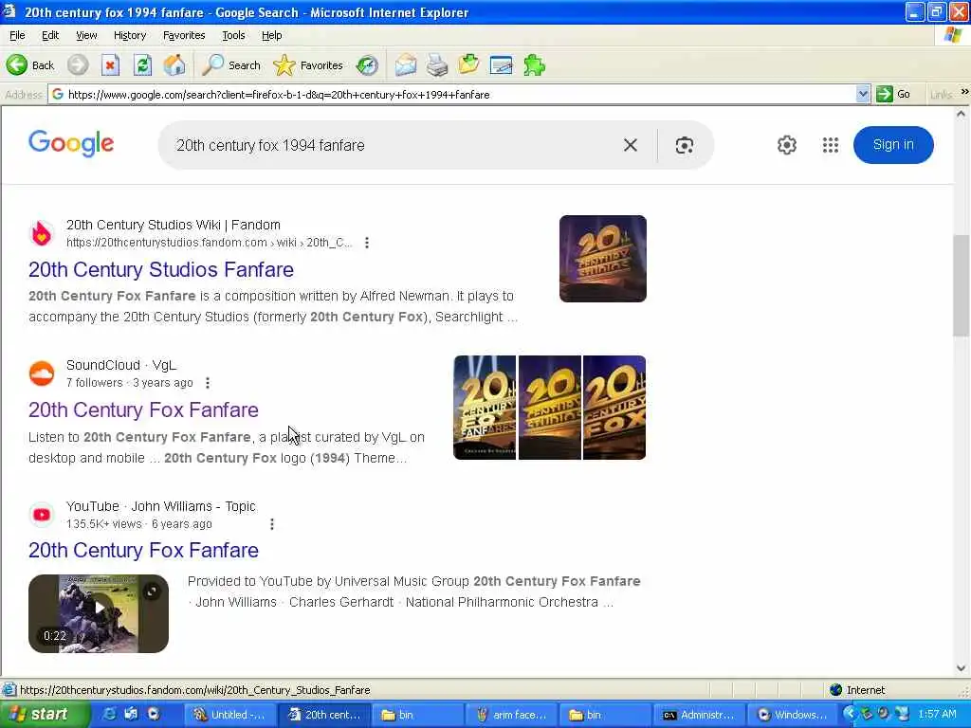This screenshot has width=971, height=728.
Task: Click the Fandom flame site icon
Action: point(42,233)
